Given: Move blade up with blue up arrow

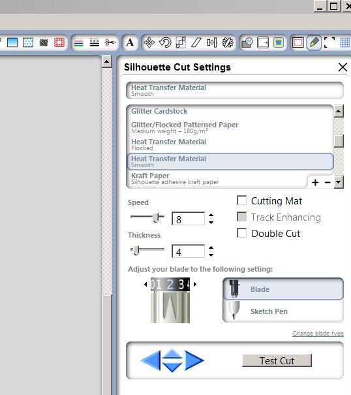Looking at the screenshot, I should coord(172,354).
